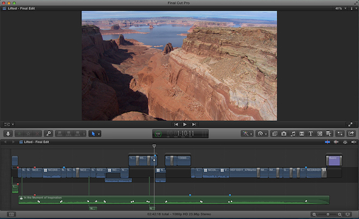Go back in timeline history
Viewport: 359px width, 219px height.
tap(5, 142)
